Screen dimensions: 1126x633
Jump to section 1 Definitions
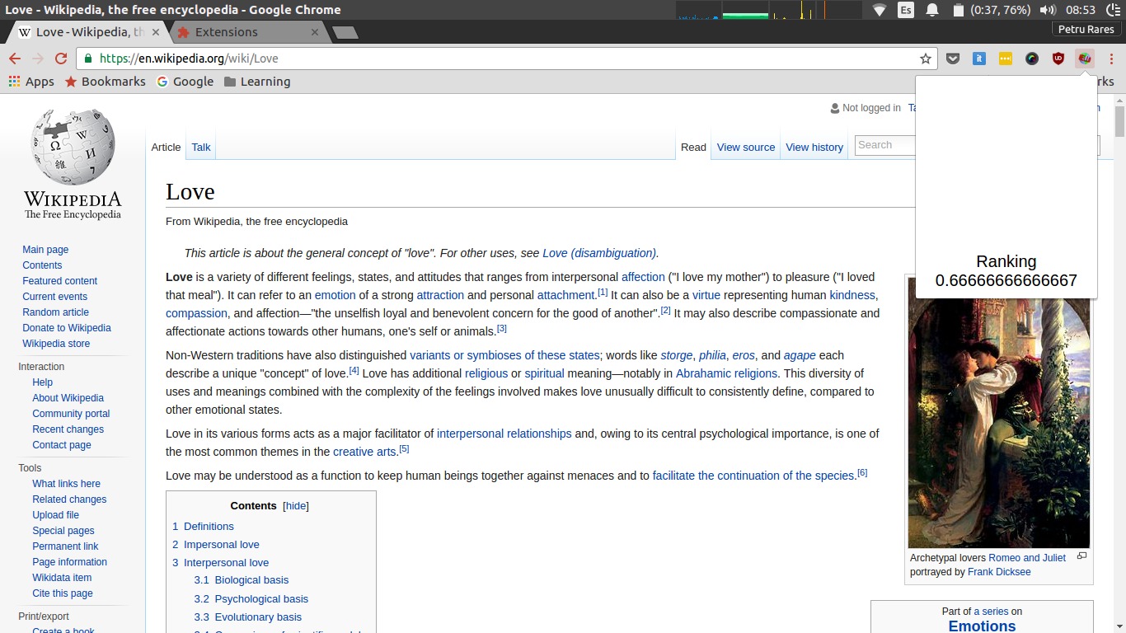pyautogui.click(x=203, y=526)
